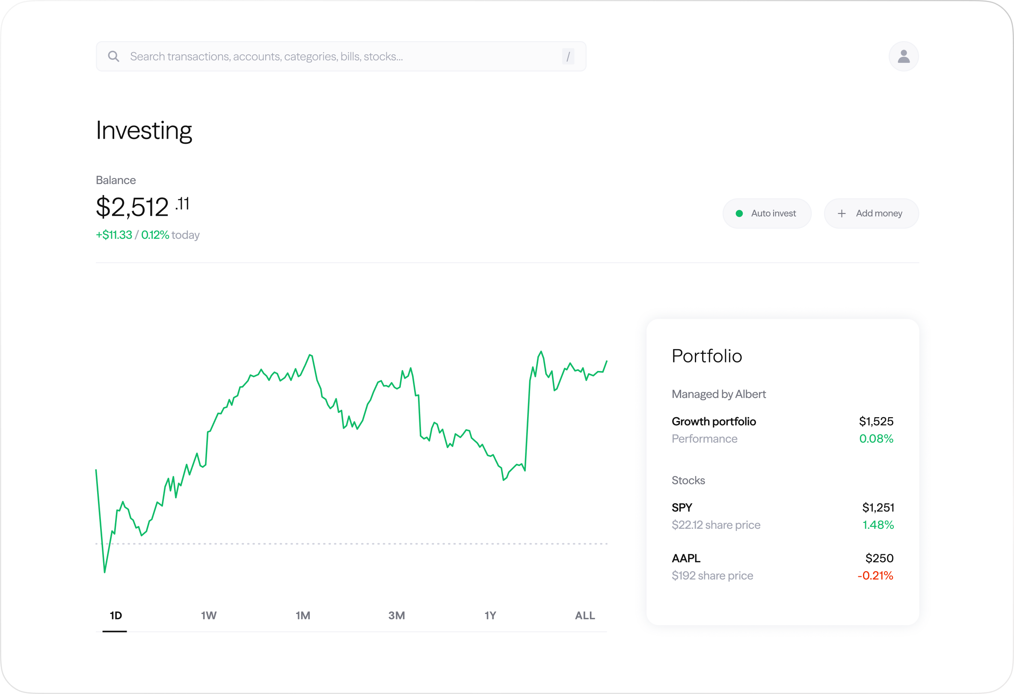The image size is (1014, 694).
Task: Click the magnifying glass search icon
Action: [113, 56]
